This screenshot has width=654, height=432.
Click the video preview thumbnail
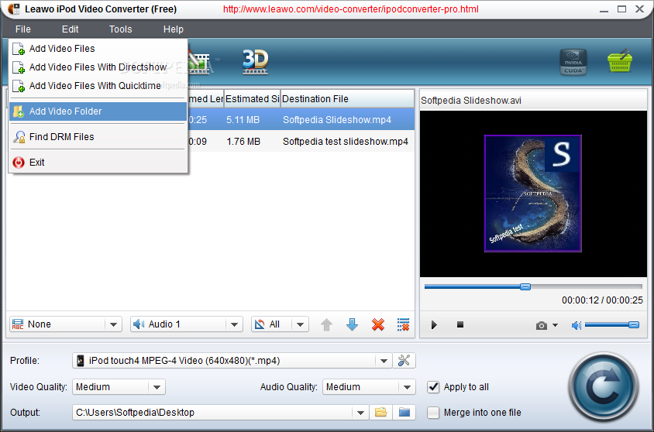[533, 194]
